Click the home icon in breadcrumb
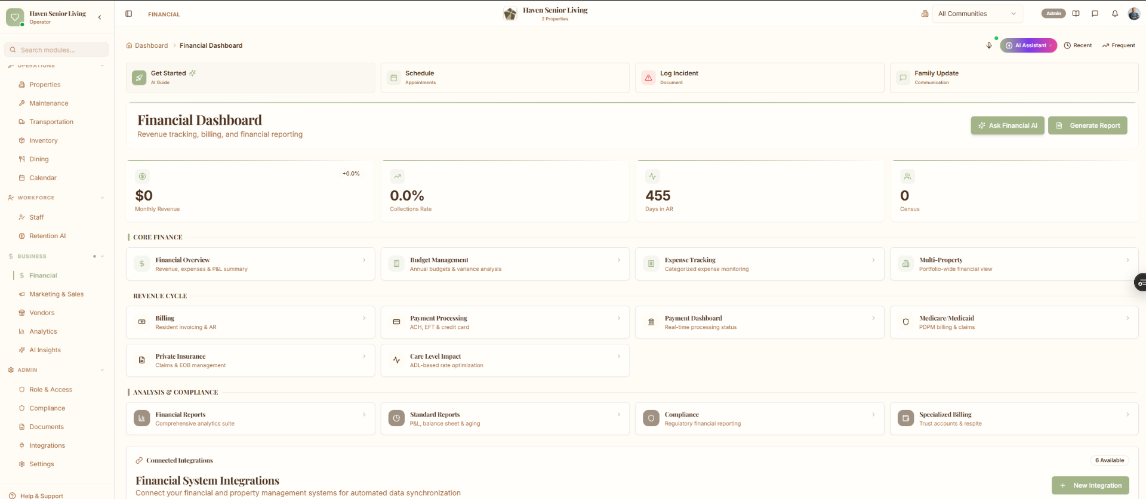 click(129, 45)
